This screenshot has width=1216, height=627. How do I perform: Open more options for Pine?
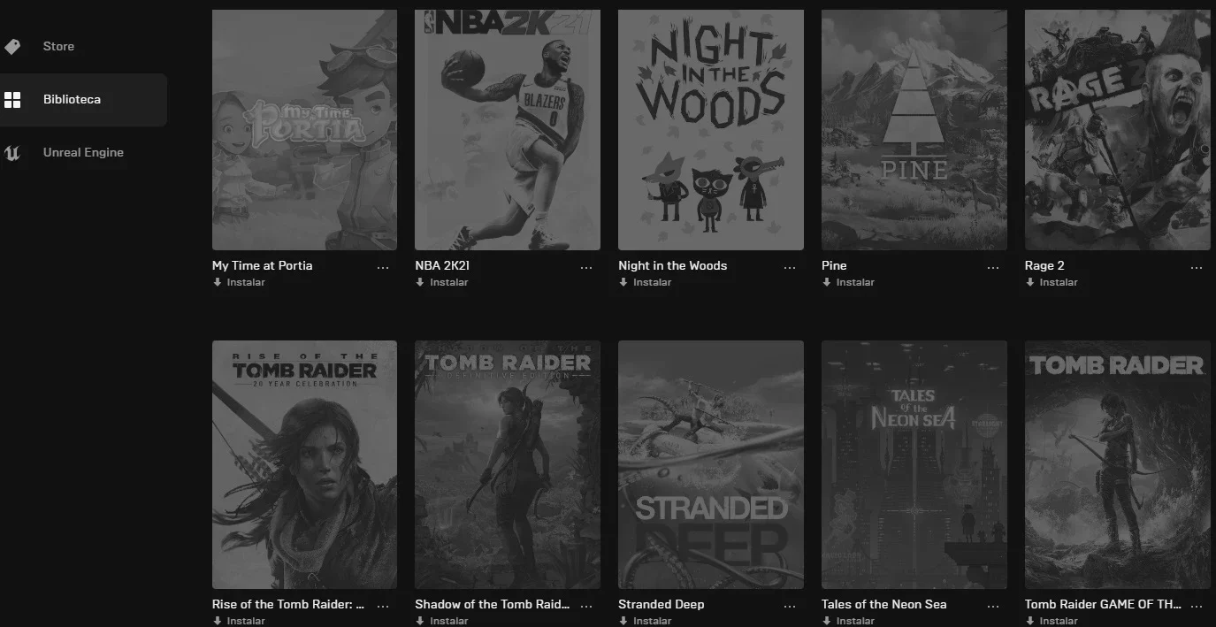pos(993,267)
